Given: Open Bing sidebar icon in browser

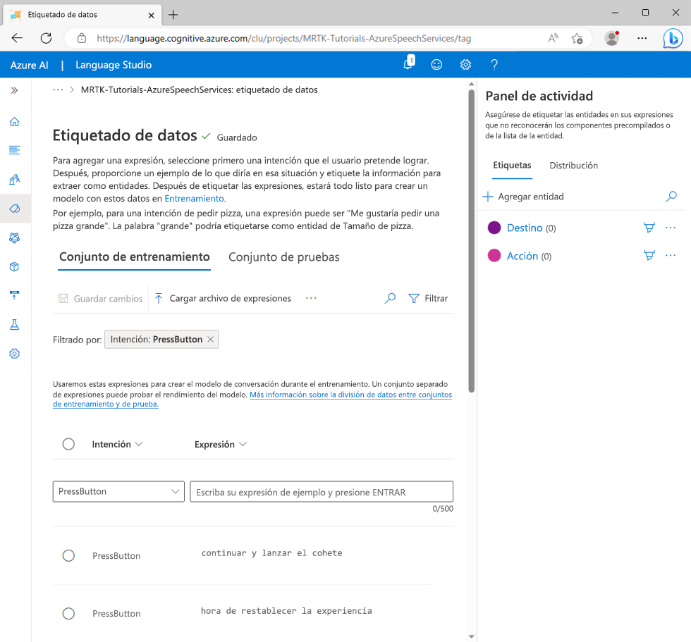Looking at the screenshot, I should pos(673,38).
